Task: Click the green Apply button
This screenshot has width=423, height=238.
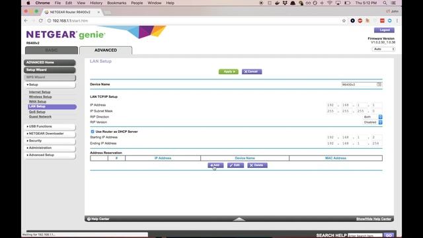Action: [229, 71]
